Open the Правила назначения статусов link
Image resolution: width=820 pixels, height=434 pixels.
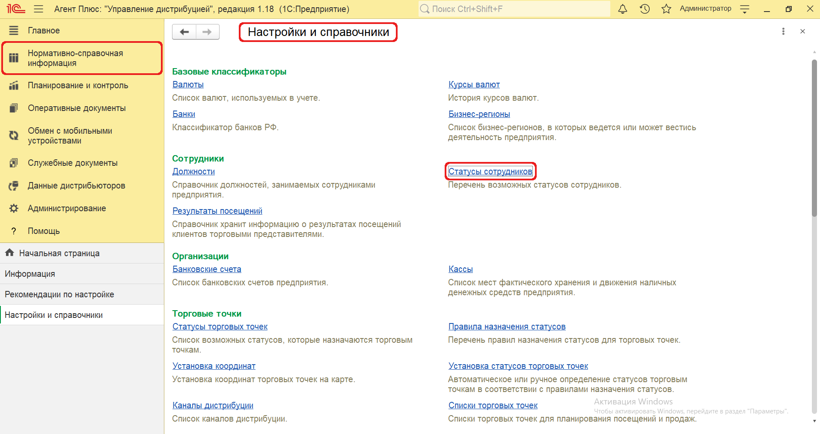tap(507, 326)
